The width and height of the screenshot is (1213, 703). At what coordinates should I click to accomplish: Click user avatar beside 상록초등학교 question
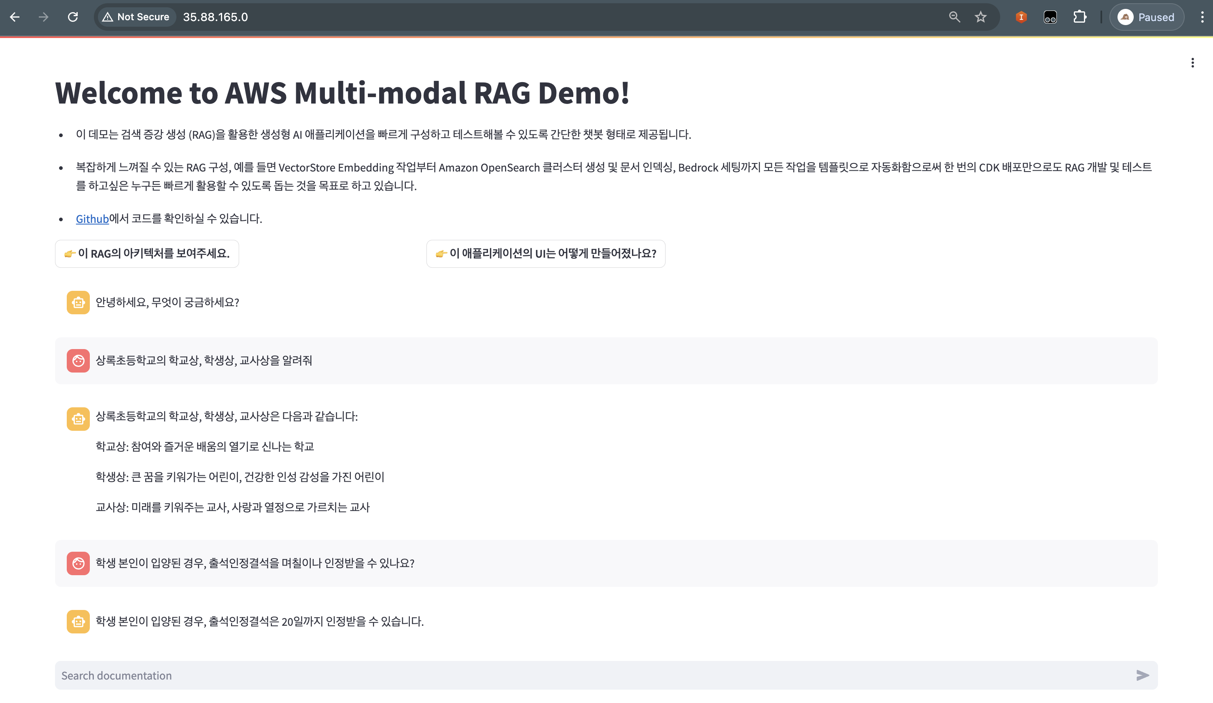78,360
